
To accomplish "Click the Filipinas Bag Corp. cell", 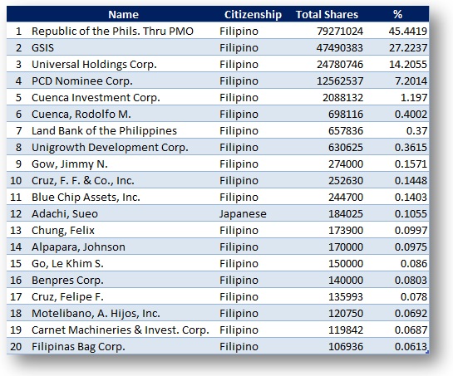I will 78,347.
